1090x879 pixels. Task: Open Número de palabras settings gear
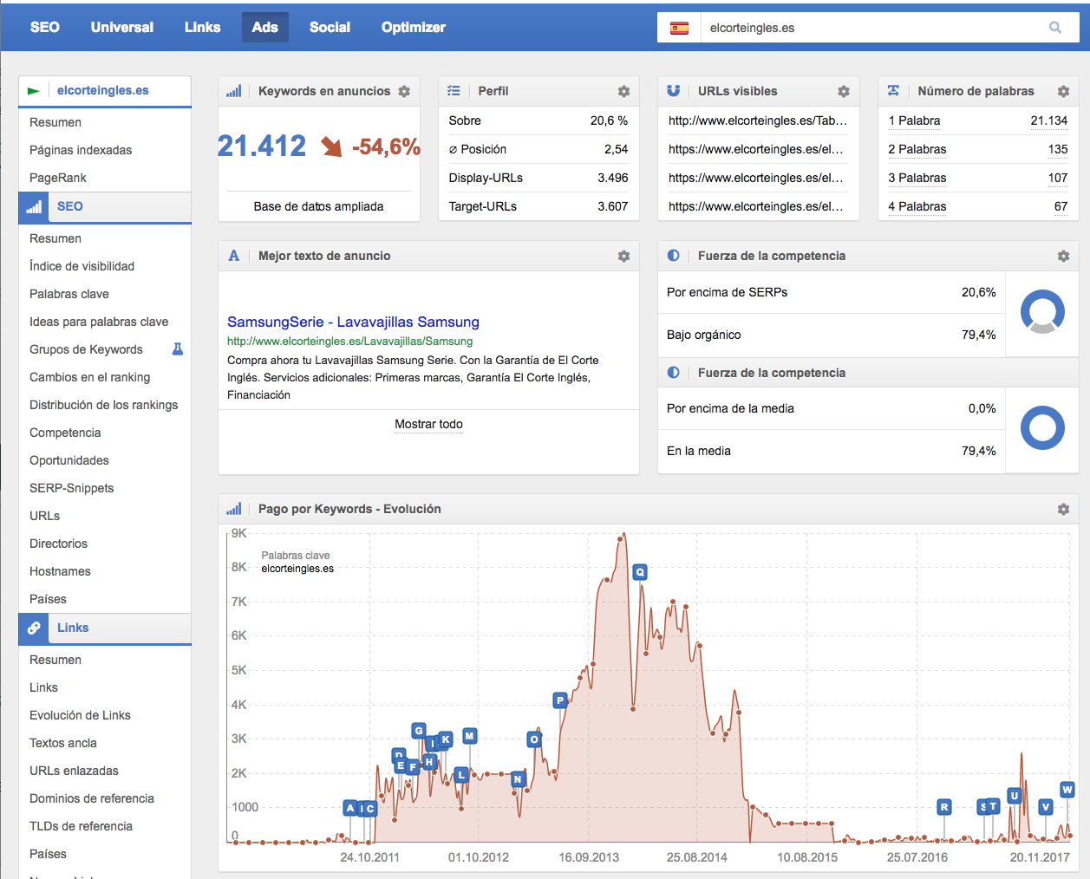tap(1063, 91)
